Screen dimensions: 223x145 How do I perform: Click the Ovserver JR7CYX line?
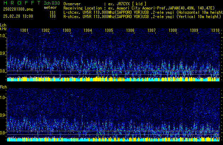[x=105, y=4]
